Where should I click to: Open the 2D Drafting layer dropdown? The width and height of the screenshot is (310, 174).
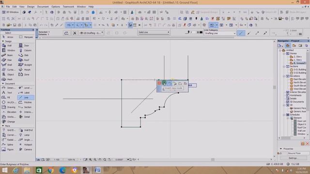[92, 33]
